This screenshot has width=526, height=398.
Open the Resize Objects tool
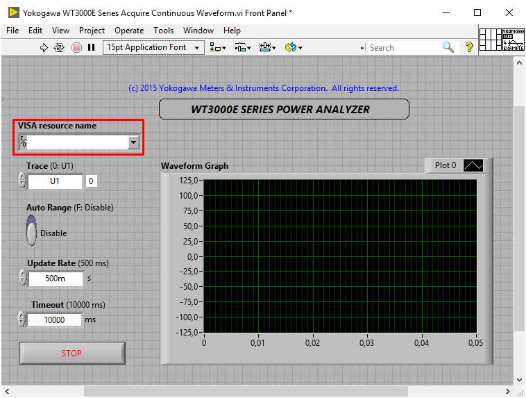[x=267, y=48]
